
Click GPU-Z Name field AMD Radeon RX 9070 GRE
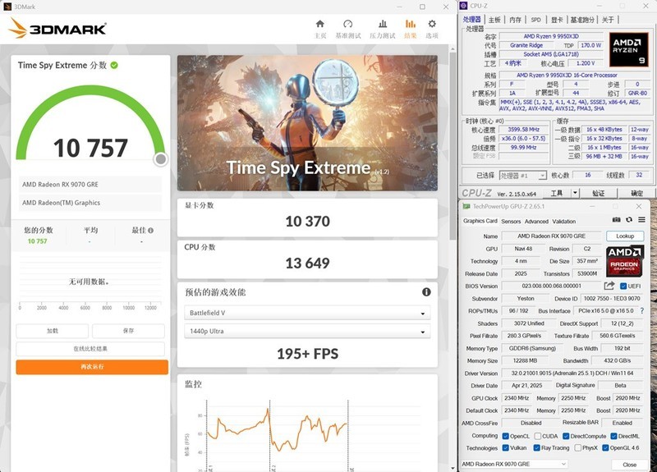pos(551,236)
